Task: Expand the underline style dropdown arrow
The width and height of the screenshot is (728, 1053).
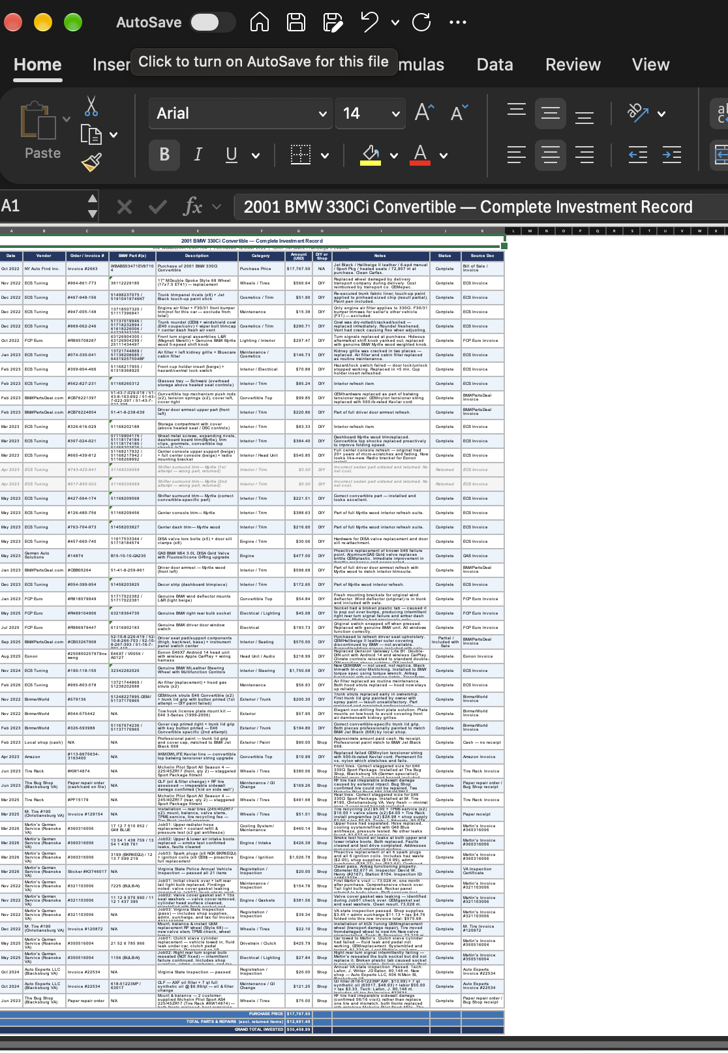Action: 256,155
